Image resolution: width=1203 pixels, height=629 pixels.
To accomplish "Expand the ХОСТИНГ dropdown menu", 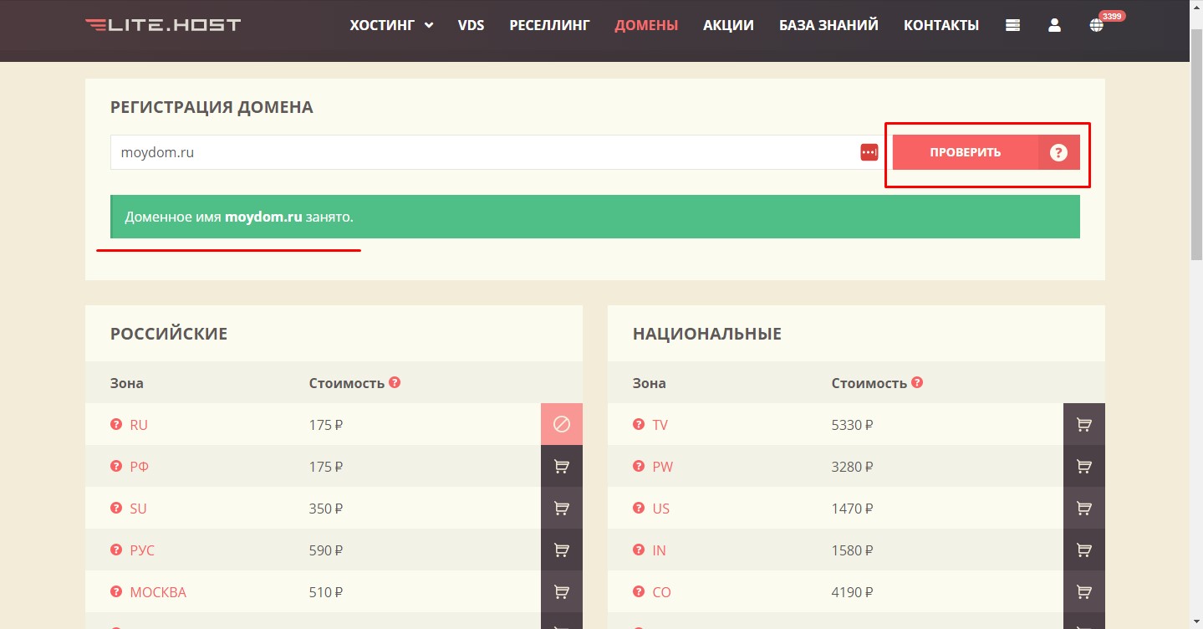I will pyautogui.click(x=391, y=25).
